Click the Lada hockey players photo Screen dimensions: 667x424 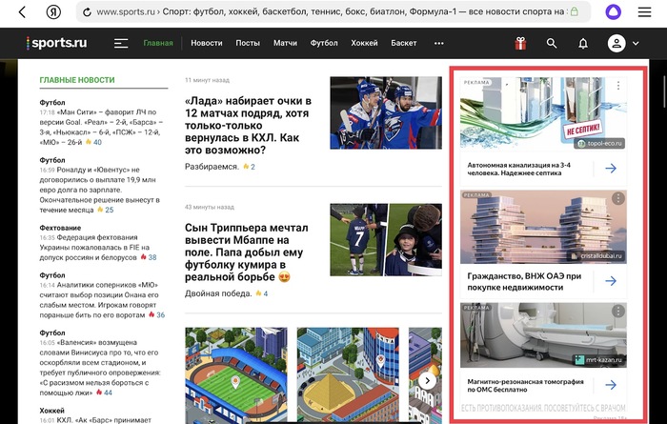coord(386,112)
